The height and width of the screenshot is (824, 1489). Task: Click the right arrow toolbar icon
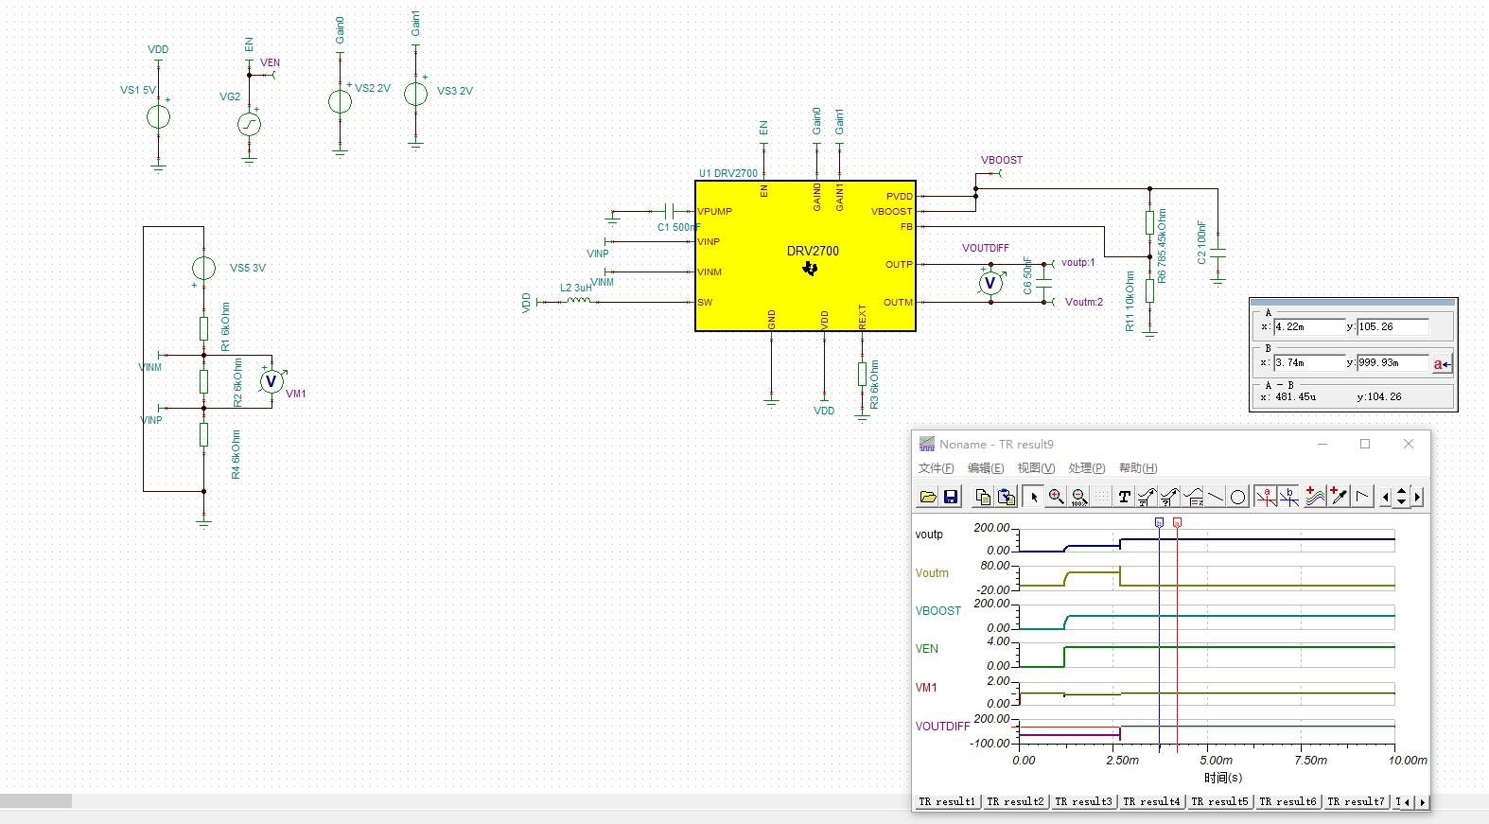pos(1417,497)
